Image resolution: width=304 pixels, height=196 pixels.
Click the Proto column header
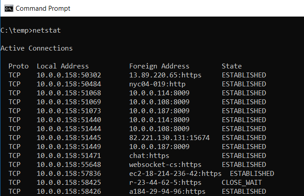tap(18, 66)
